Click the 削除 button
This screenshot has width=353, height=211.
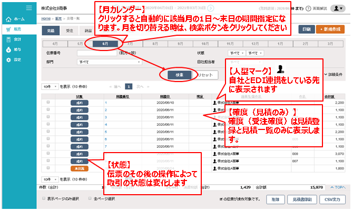(276, 199)
